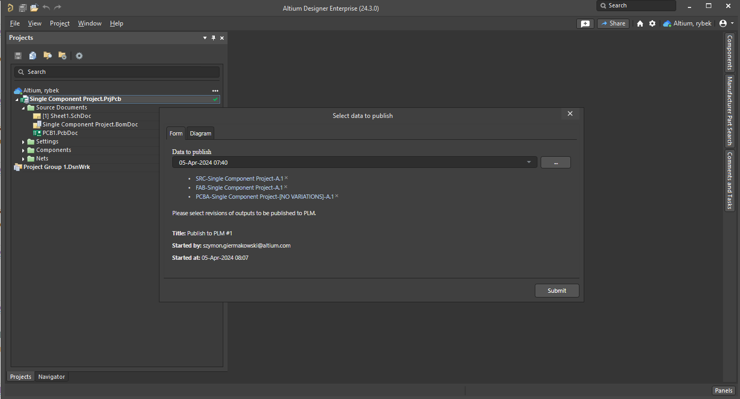
Task: Select the Single Component Project.PrjPcb label in tree
Action: [x=75, y=99]
